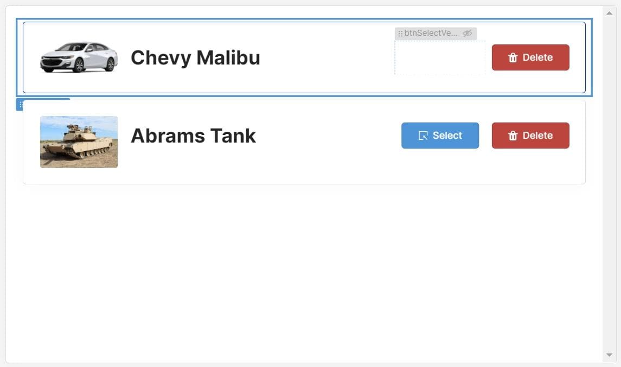Select the btnSelectVe component label tag

pos(431,34)
